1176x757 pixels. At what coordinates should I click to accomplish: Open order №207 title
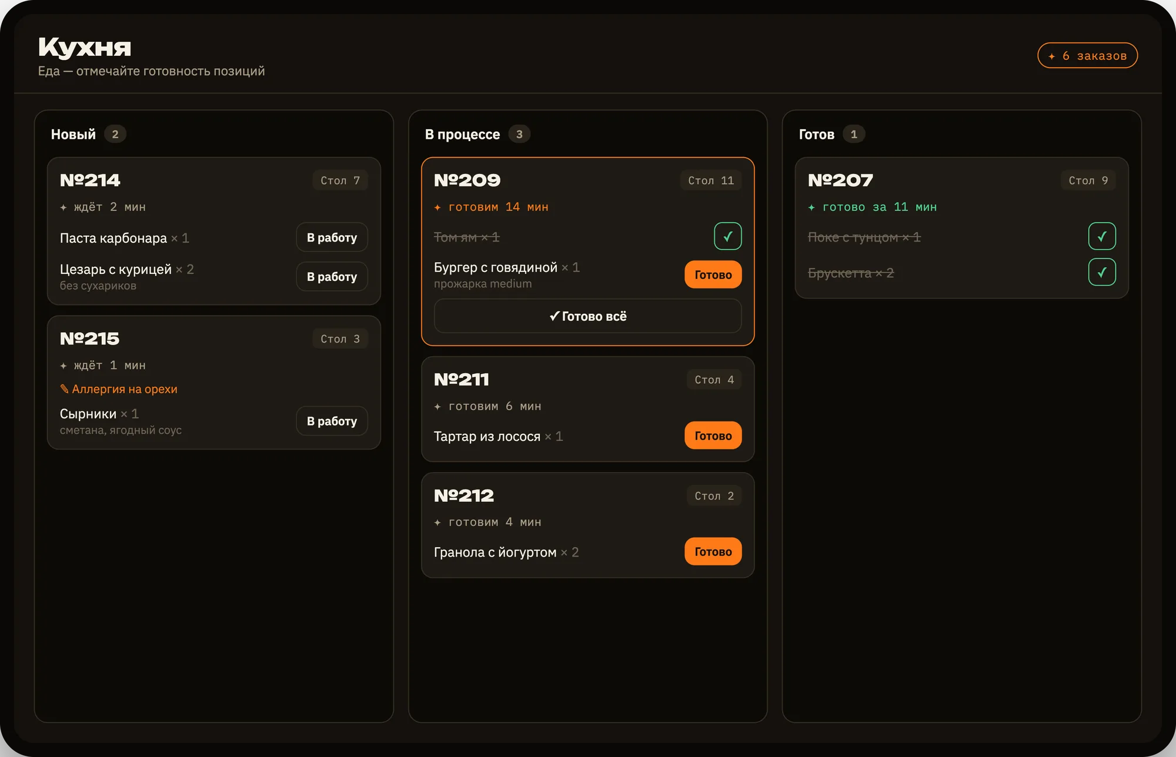coord(840,180)
